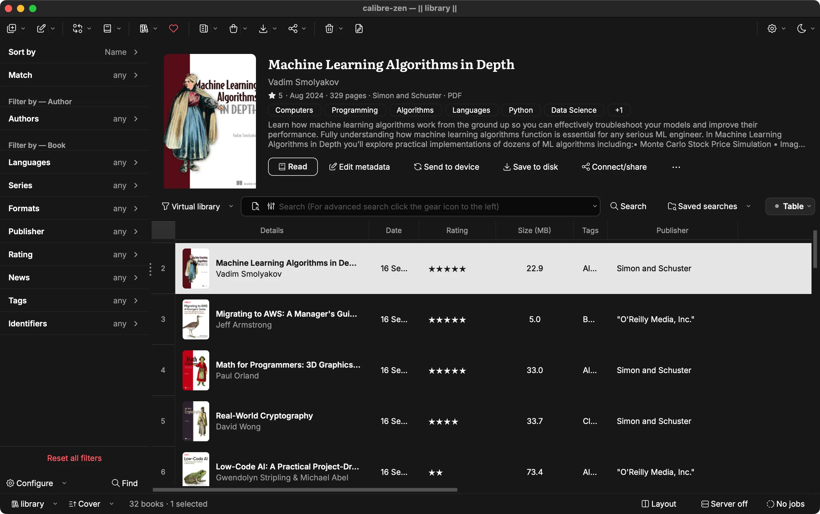Viewport: 820px width, 514px height.
Task: Click the Get books shopping bag icon
Action: [233, 28]
